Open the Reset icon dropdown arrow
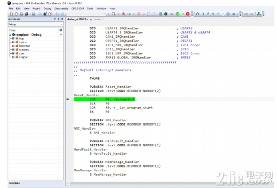Image resolution: width=277 pixels, height=188 pixels. tap(237, 14)
